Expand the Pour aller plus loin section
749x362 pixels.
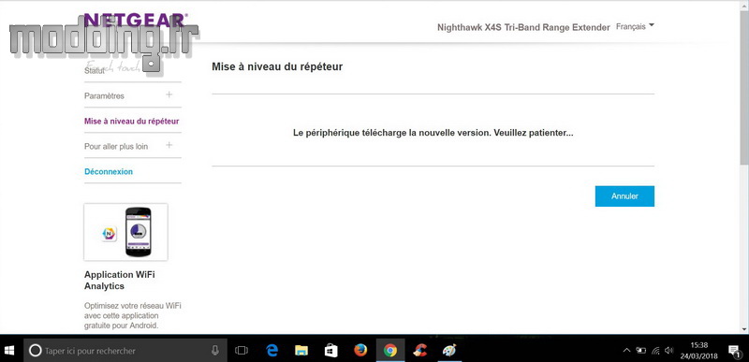(169, 145)
